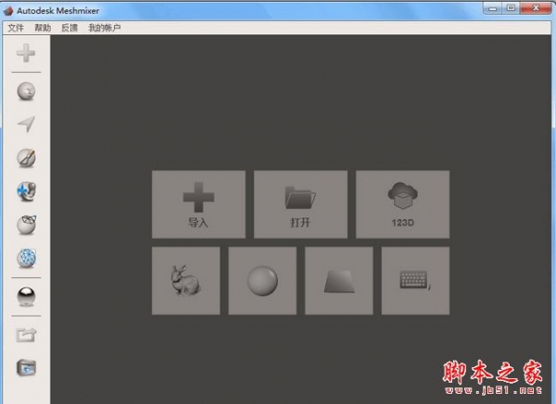The image size is (556, 404).
Task: Open the Meshmix sphere tool in sidebar
Action: point(26,92)
